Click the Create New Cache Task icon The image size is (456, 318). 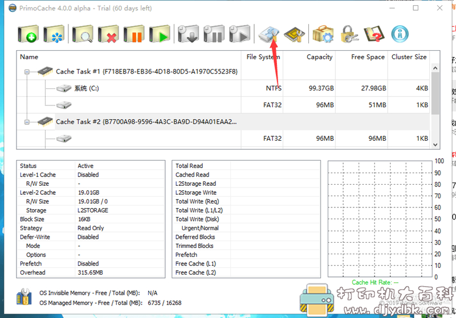[28, 34]
